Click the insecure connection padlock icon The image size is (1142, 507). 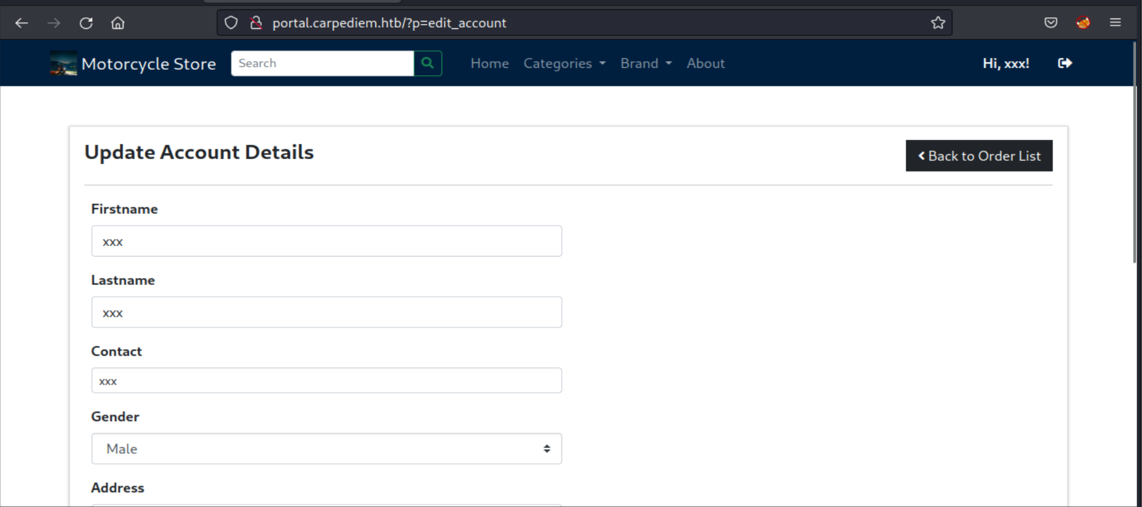point(256,23)
